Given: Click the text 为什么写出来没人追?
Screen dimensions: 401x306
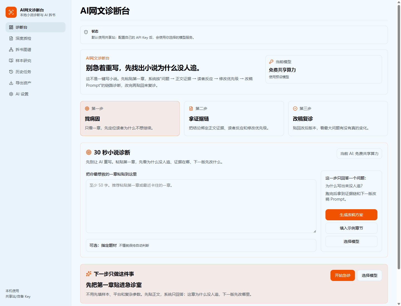Looking at the screenshot, I should point(344,186).
